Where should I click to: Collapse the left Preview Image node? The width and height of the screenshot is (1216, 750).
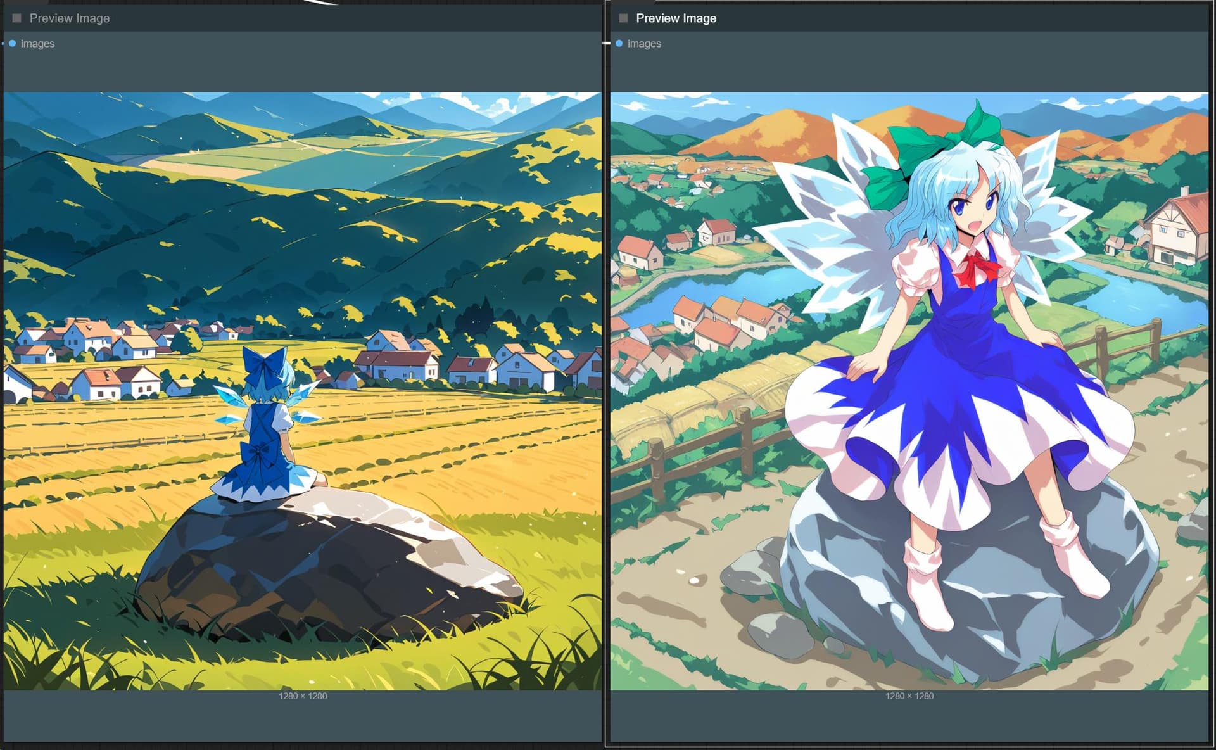pyautogui.click(x=17, y=18)
